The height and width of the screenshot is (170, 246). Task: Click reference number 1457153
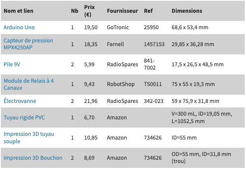coord(154,44)
